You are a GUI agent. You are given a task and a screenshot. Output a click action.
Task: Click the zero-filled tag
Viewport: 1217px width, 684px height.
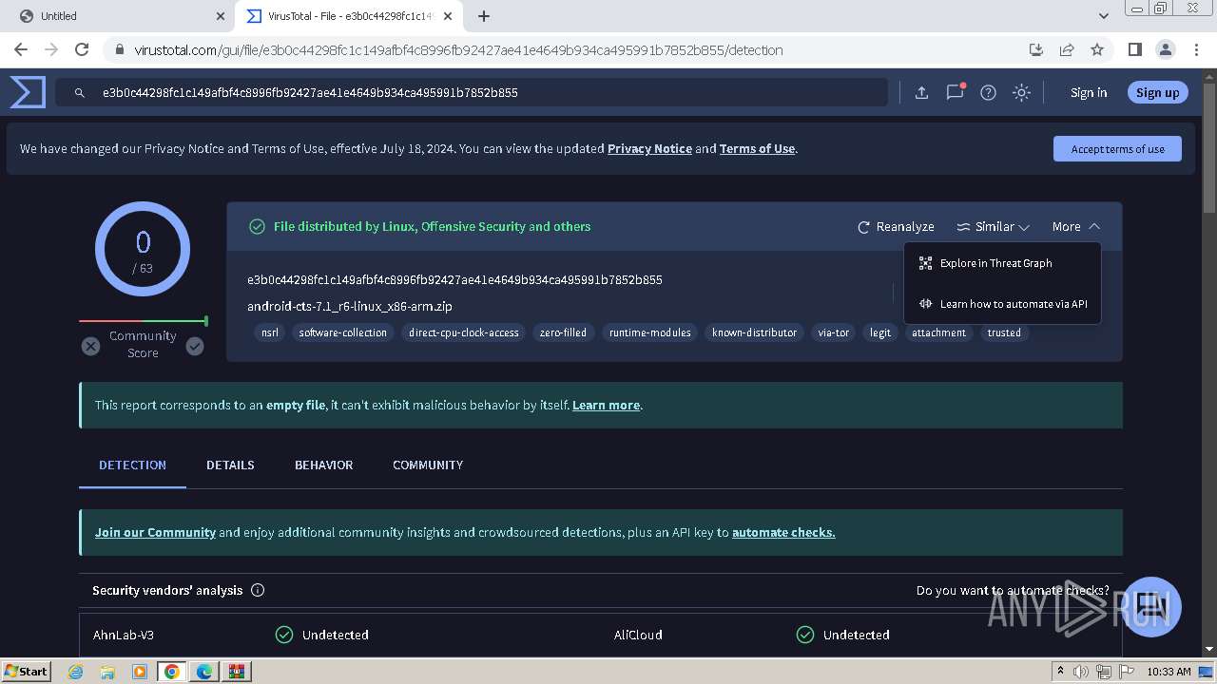click(563, 332)
